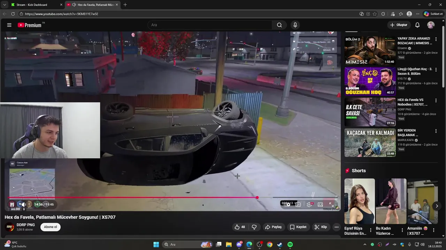This screenshot has height=250, width=446.
Task: Open the tab search dropdown arrow
Action: [5, 5]
